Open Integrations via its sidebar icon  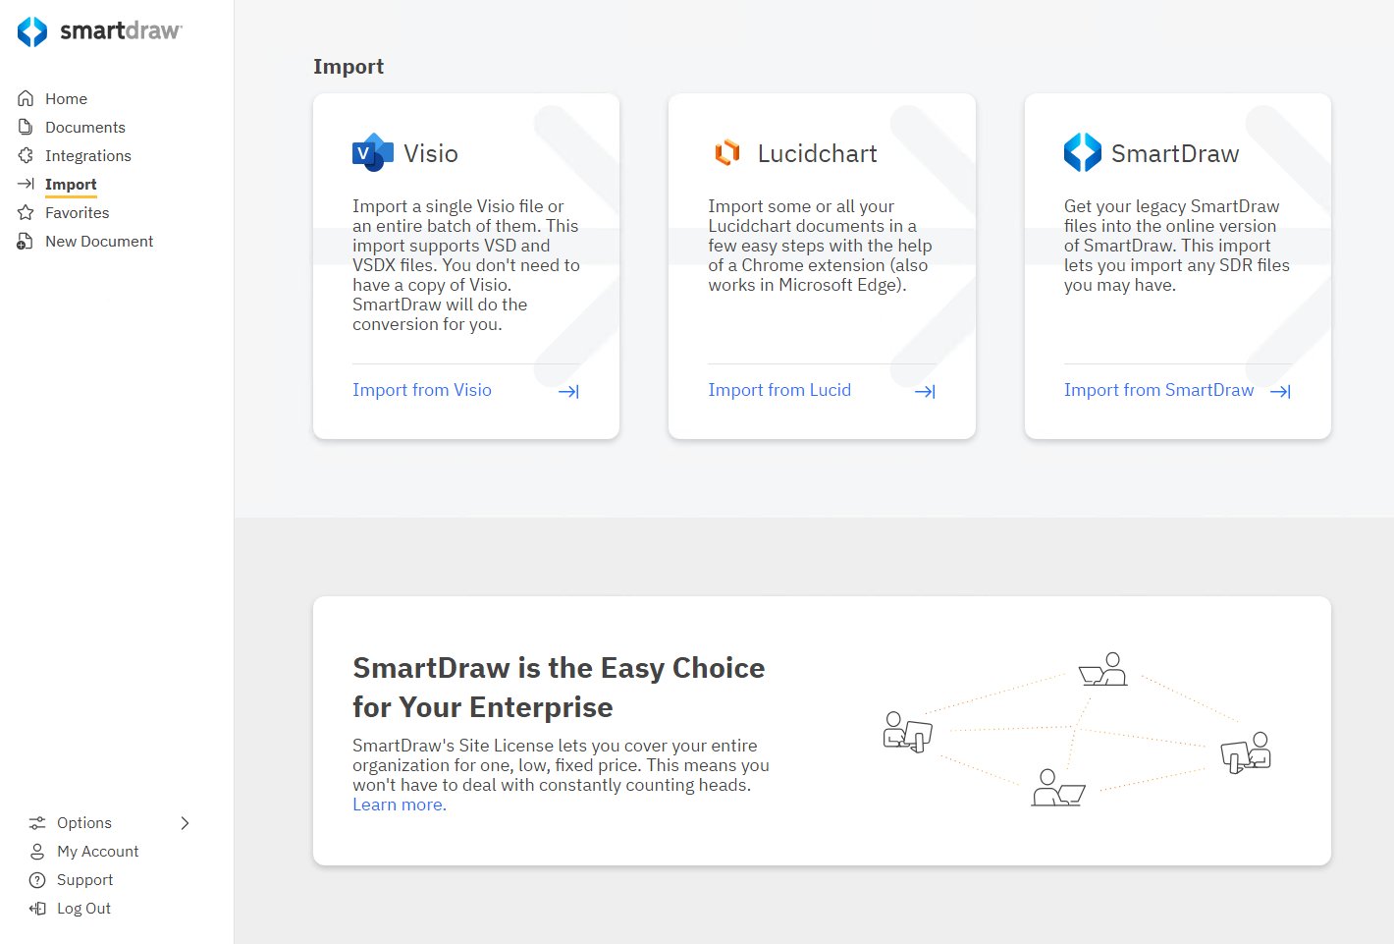tap(26, 155)
